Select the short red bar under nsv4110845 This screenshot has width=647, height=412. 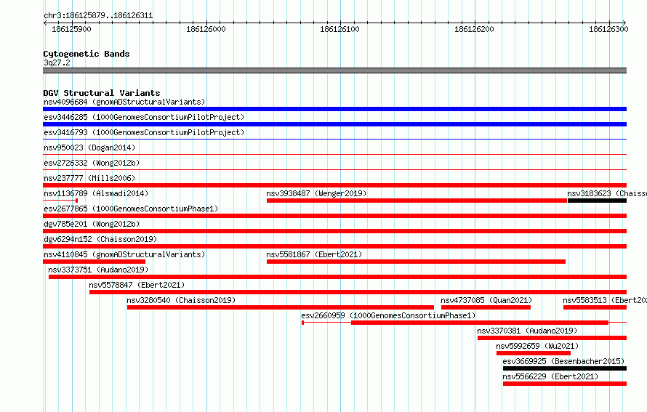(x=94, y=262)
